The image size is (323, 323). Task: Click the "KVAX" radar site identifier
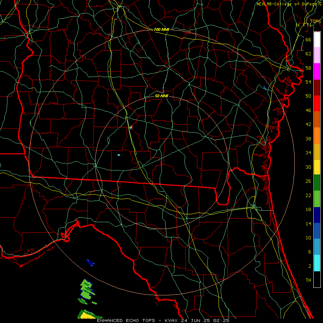click(x=171, y=320)
